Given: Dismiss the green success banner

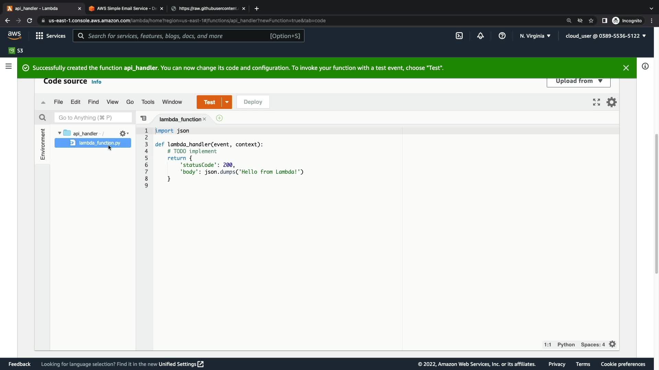Looking at the screenshot, I should (x=626, y=68).
